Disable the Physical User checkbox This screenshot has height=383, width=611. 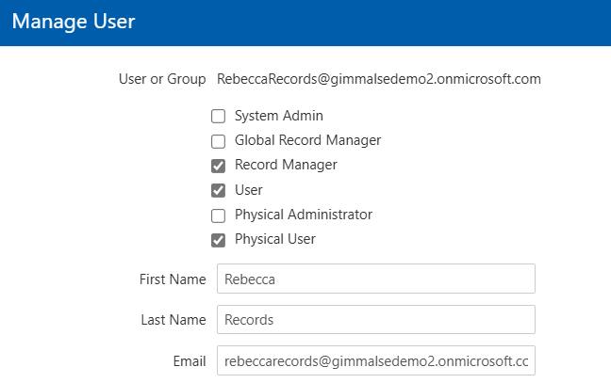coord(218,239)
